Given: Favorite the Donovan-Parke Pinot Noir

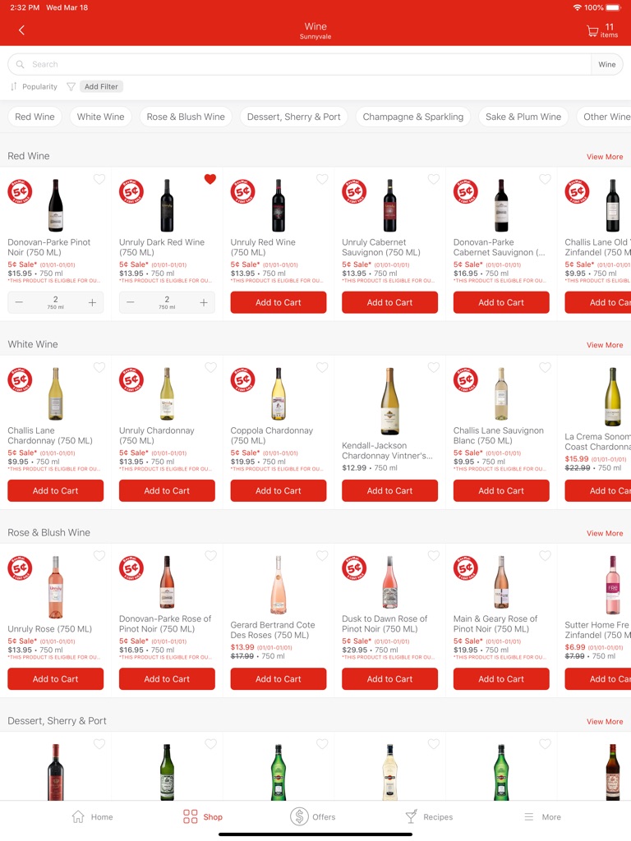Looking at the screenshot, I should click(99, 179).
